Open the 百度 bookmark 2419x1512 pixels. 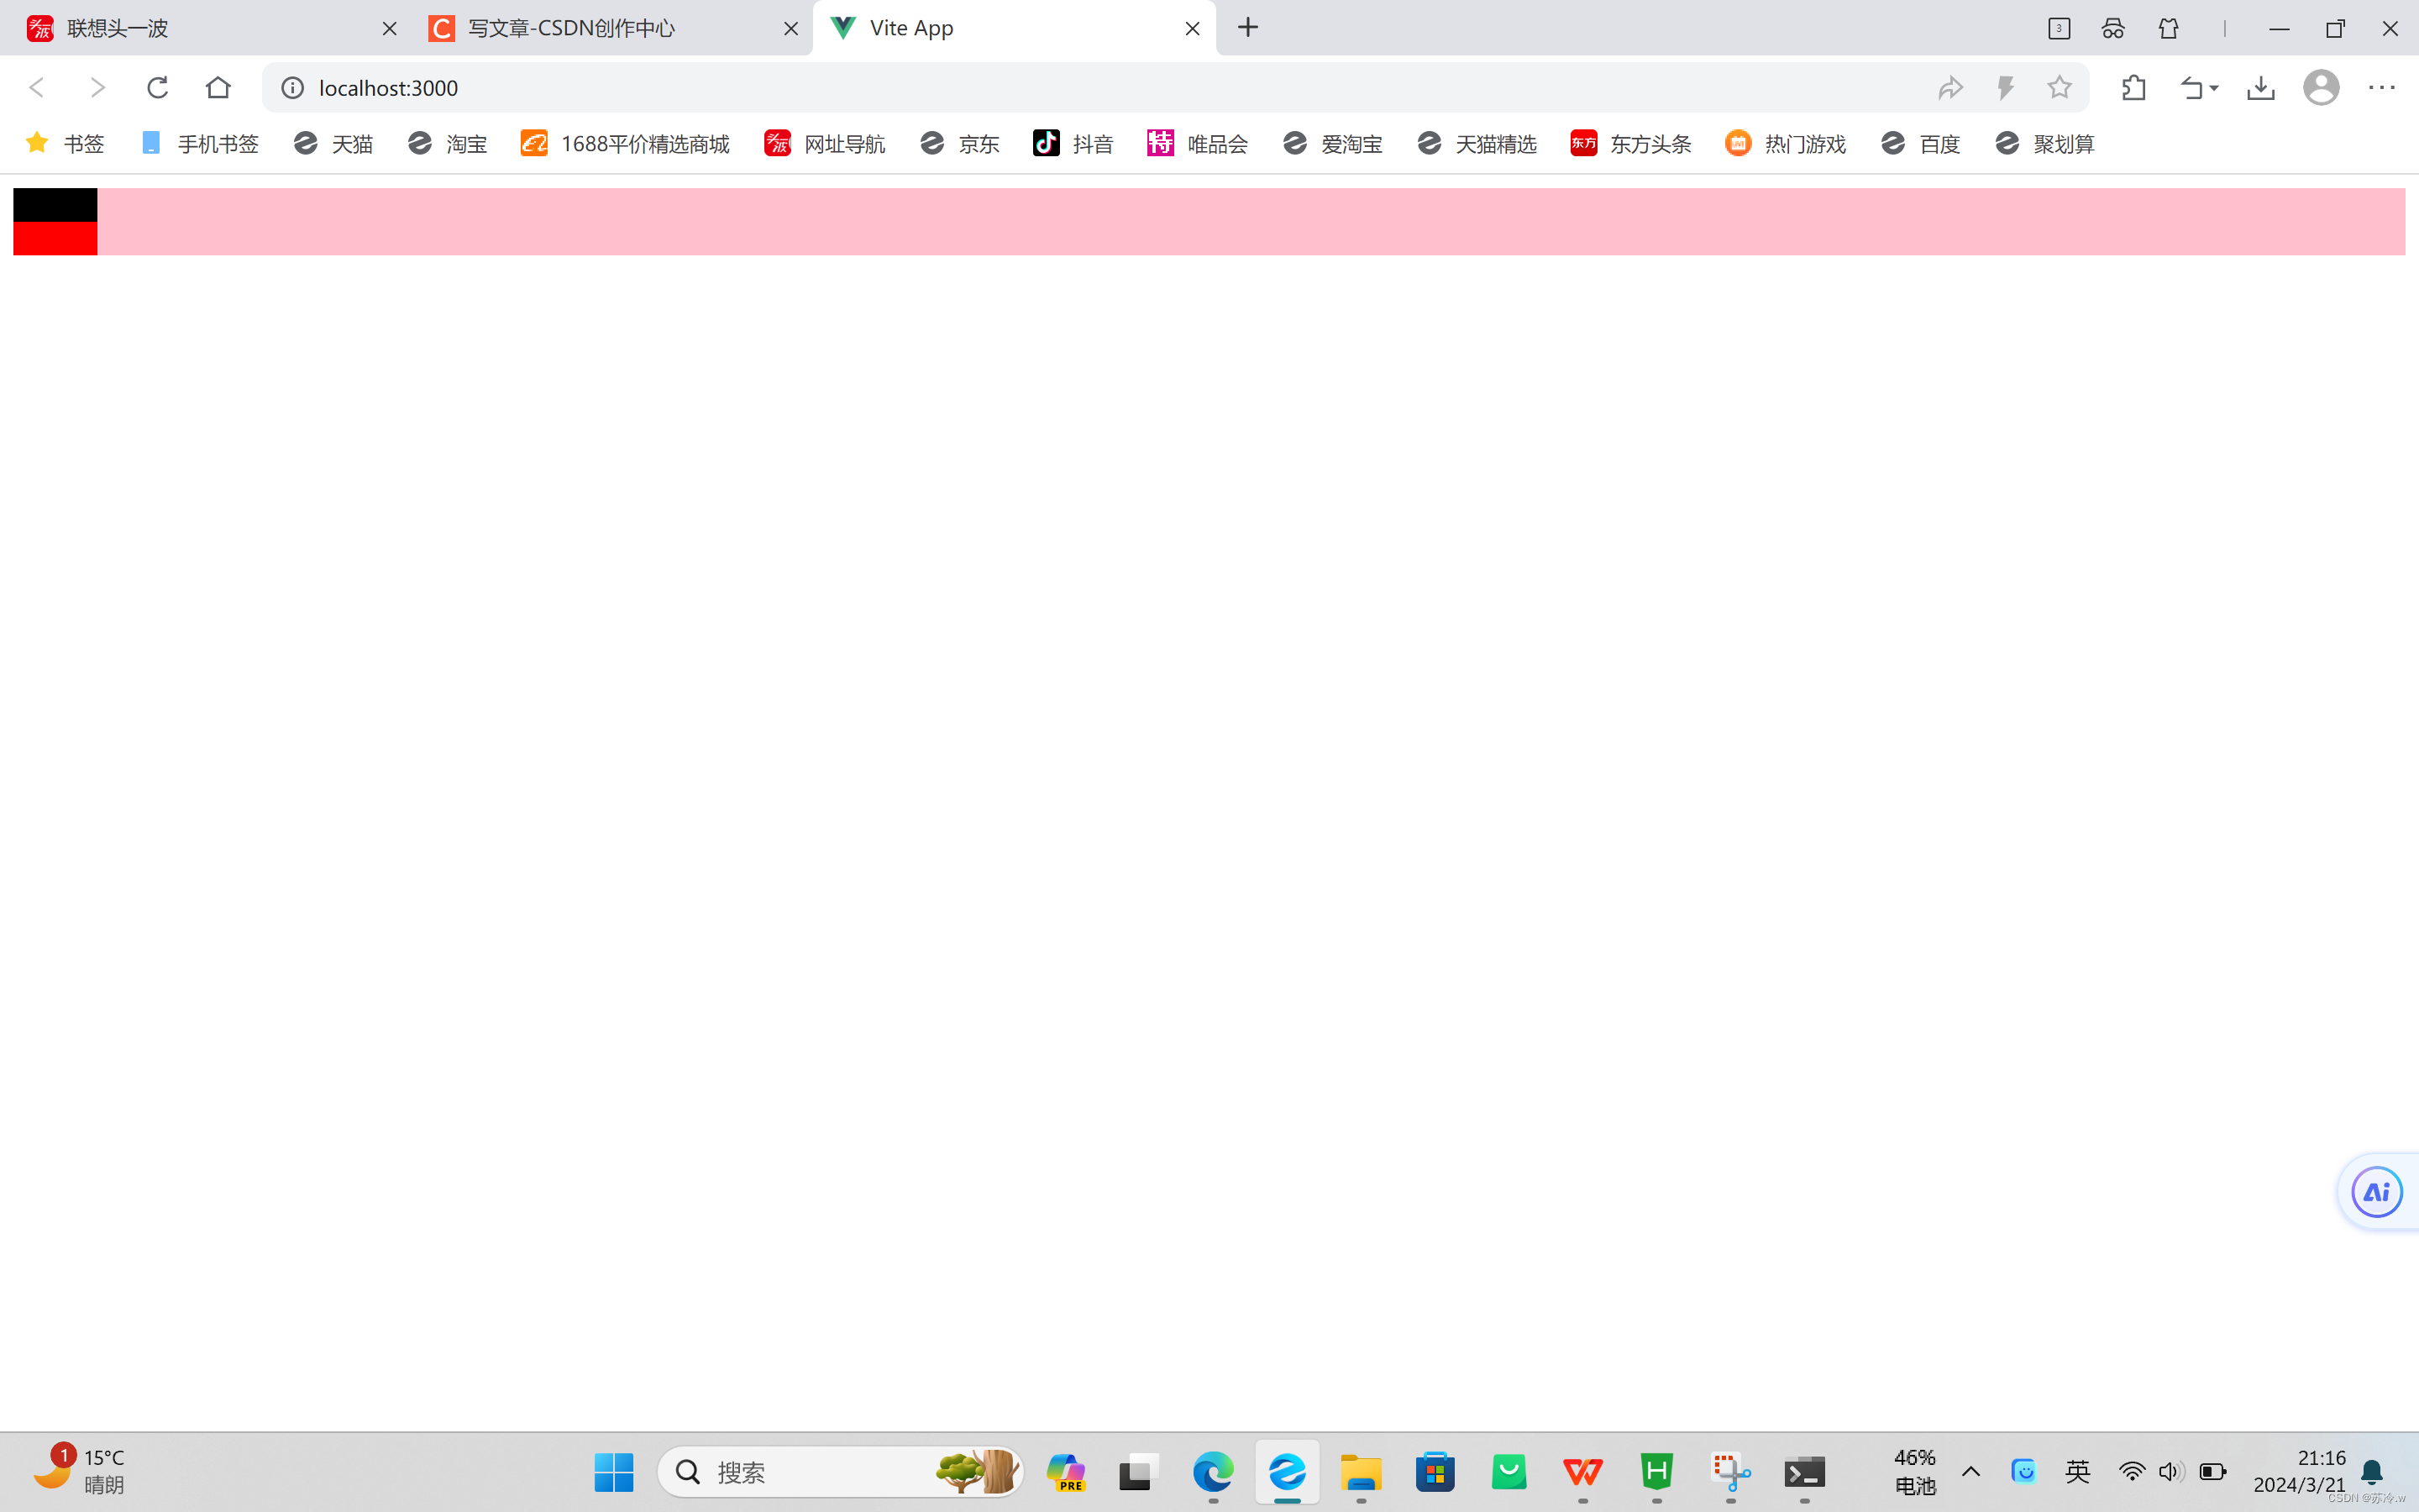coord(1920,143)
